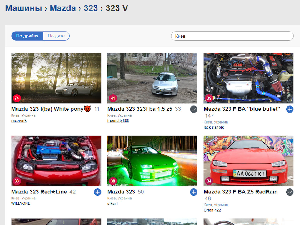300x225 pixels.
Task: Click count 147 under blue bullet
Action: pyautogui.click(x=209, y=116)
